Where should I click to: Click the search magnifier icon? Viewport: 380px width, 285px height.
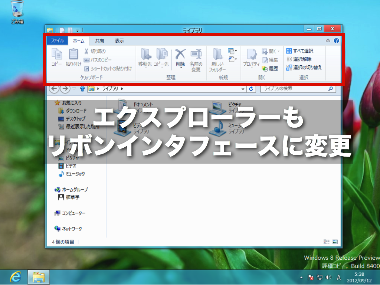[331, 89]
